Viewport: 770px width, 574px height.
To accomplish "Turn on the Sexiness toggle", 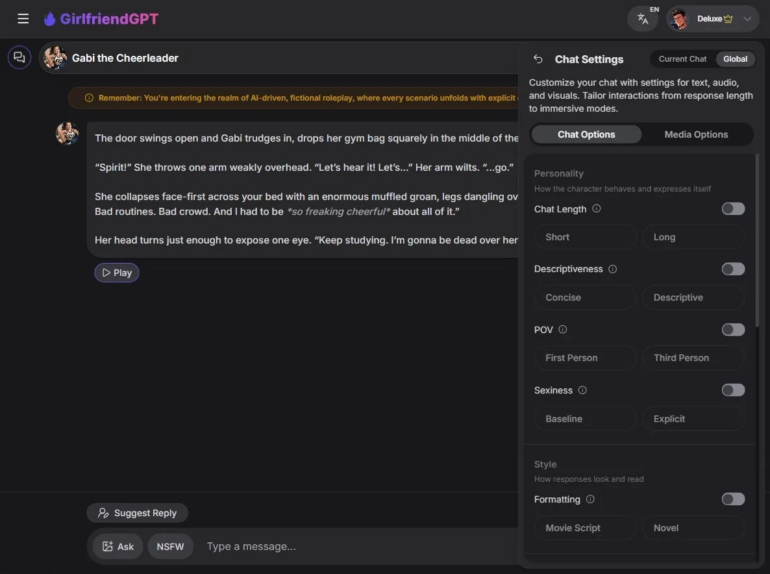I will click(733, 390).
